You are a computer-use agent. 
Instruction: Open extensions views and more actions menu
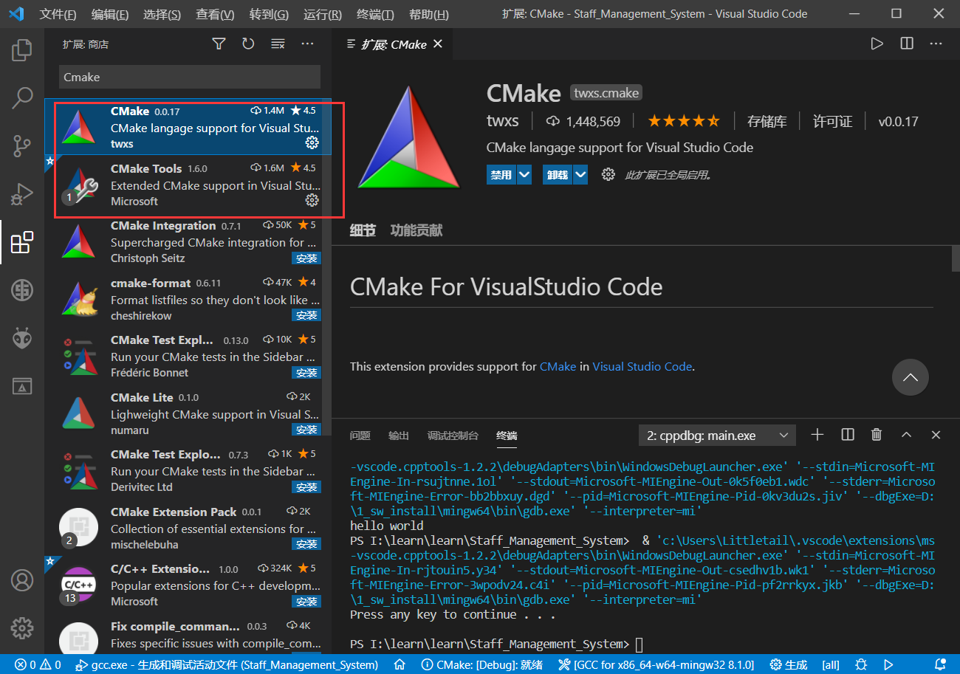307,44
